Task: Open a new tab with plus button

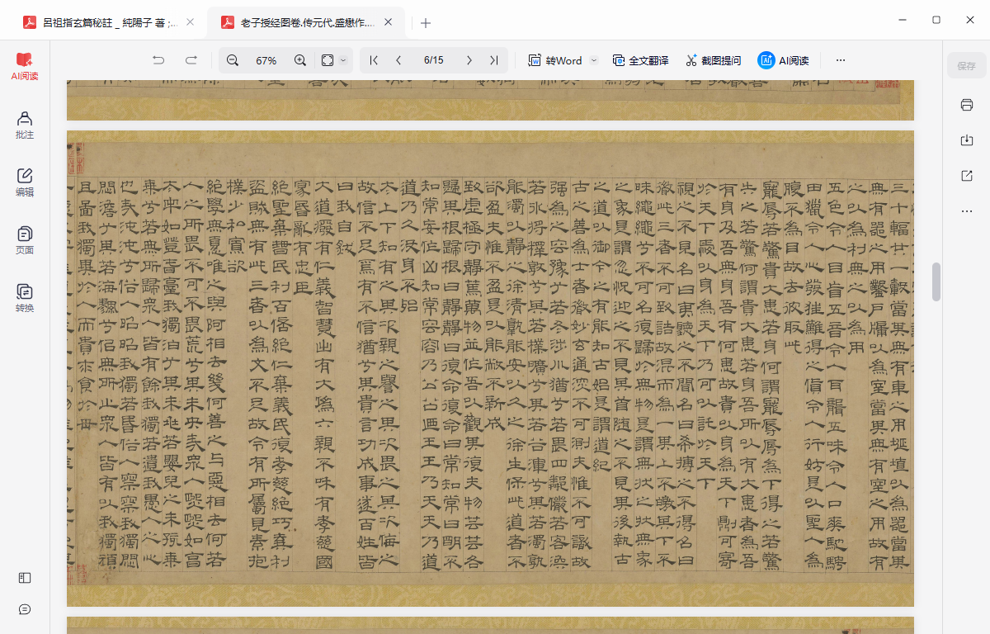Action: click(x=426, y=23)
